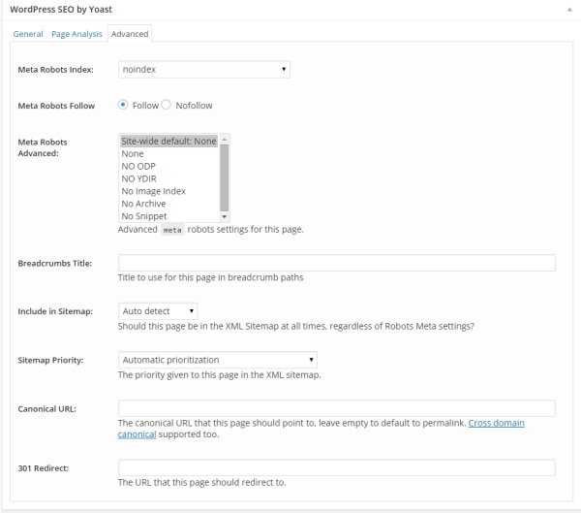Screen dimensions: 581x513
Task: Pick 'None' in Meta Robots Advanced list
Action: (x=168, y=153)
